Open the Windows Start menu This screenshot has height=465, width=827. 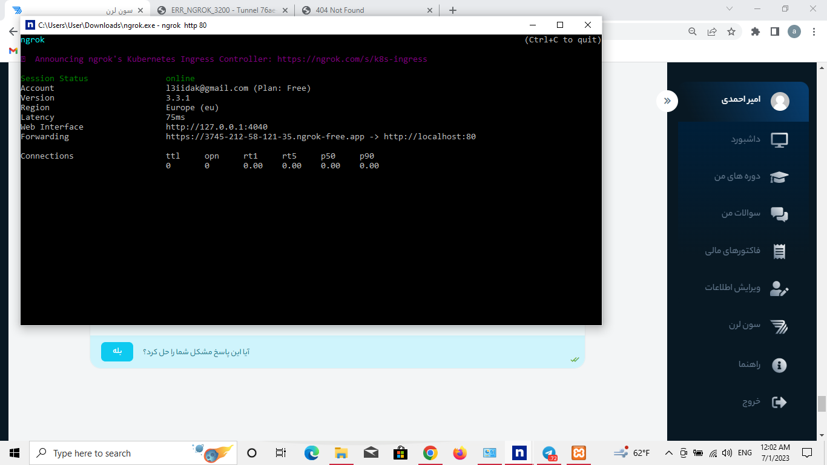tap(15, 453)
